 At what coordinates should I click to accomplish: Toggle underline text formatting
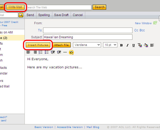coord(133,45)
